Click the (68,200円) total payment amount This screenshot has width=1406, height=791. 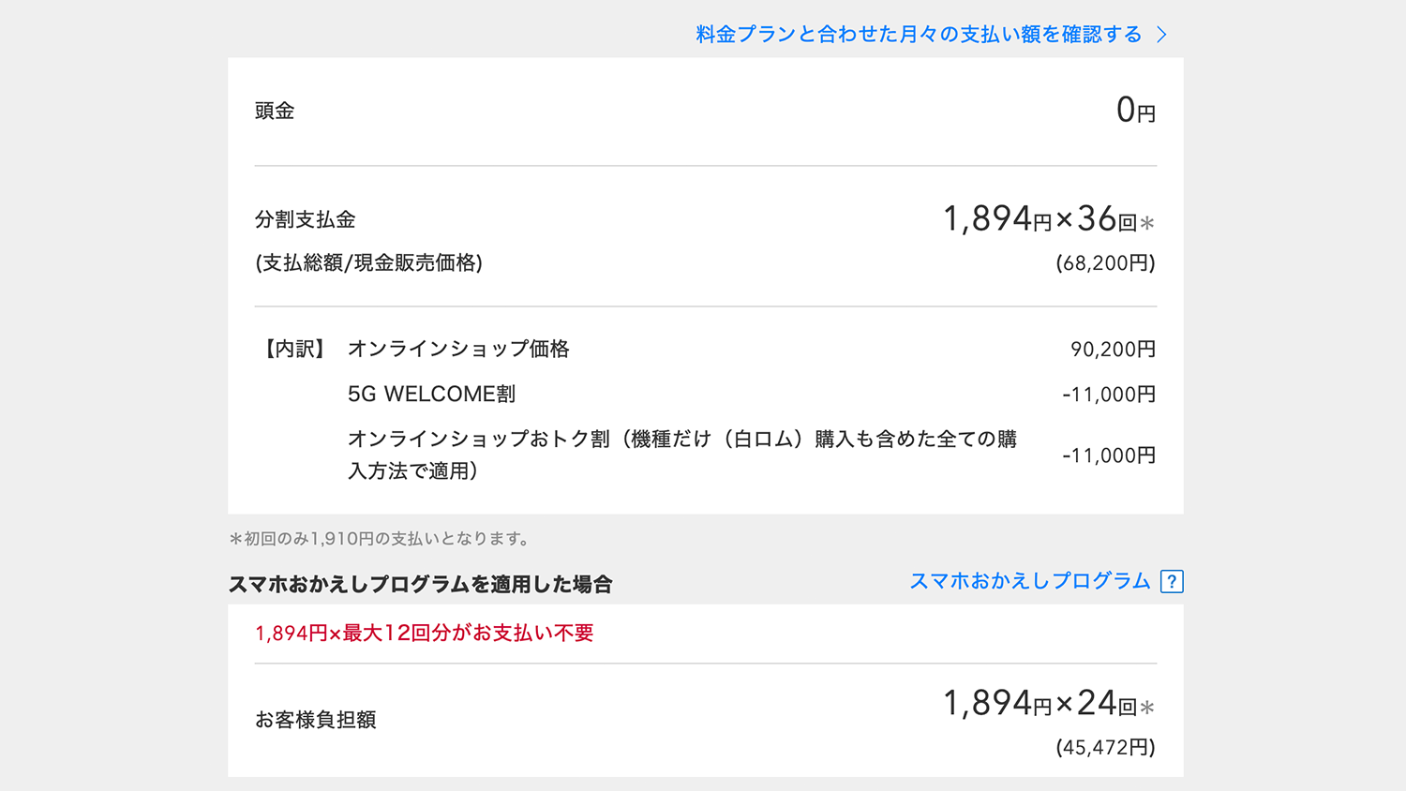tap(1105, 263)
